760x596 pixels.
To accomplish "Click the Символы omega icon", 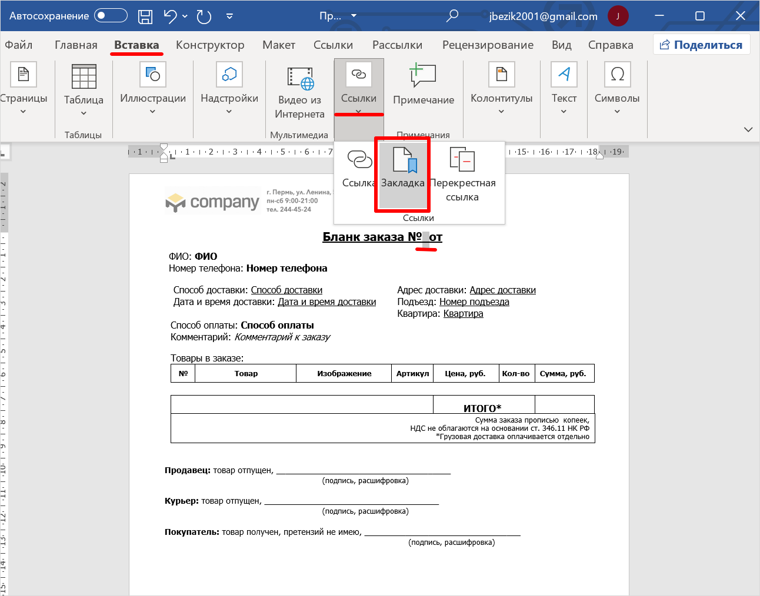I will pos(618,75).
